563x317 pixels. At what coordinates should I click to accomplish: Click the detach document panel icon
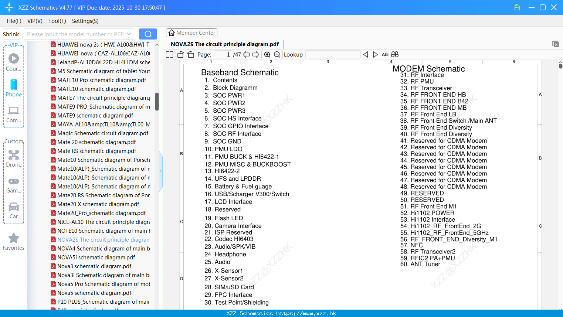(555, 44)
